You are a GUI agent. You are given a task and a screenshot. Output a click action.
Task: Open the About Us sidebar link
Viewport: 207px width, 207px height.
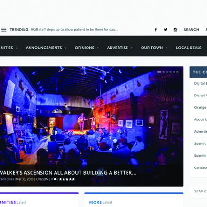(200, 119)
